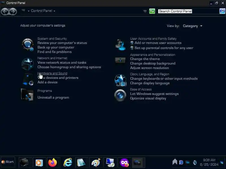Click the Forward navigation arrow
Screen dimensions: 226x169
[x=13, y=11]
